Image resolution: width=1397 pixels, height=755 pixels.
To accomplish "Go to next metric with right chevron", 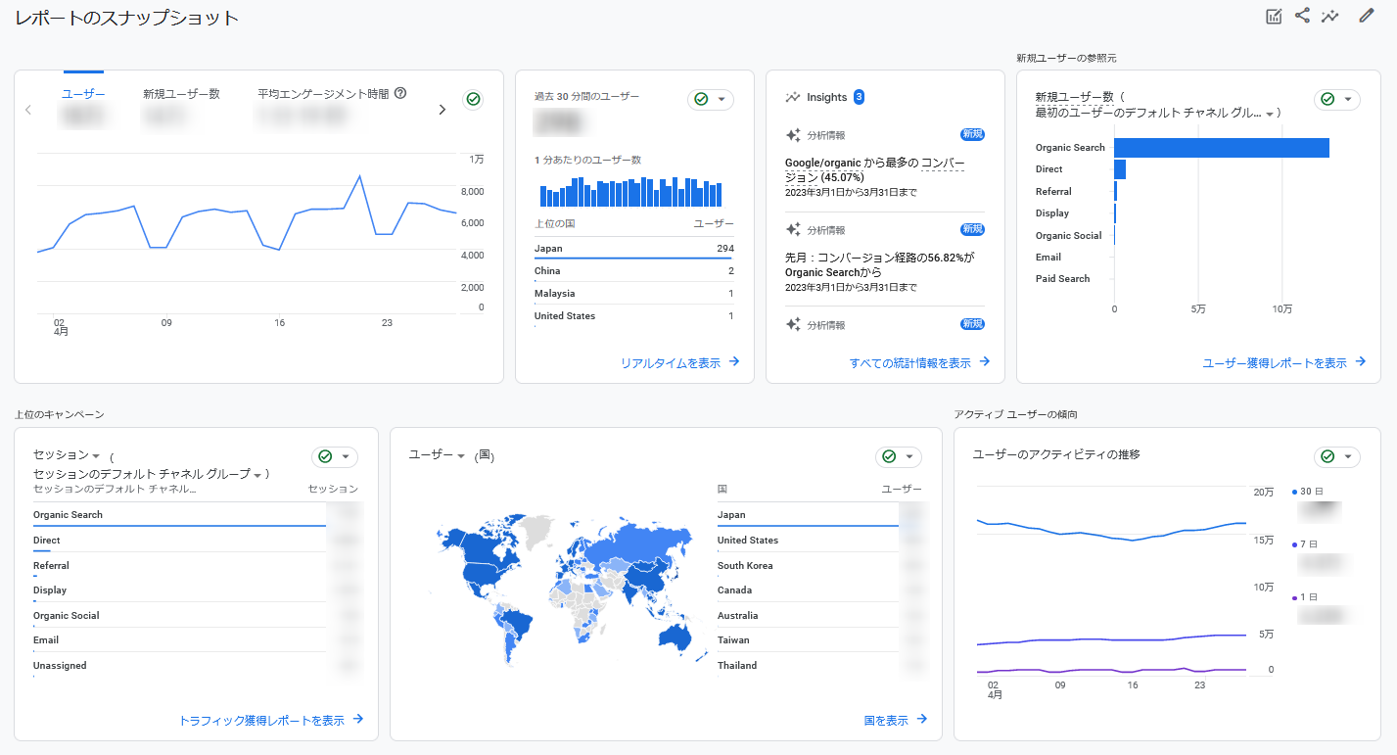I will point(442,110).
